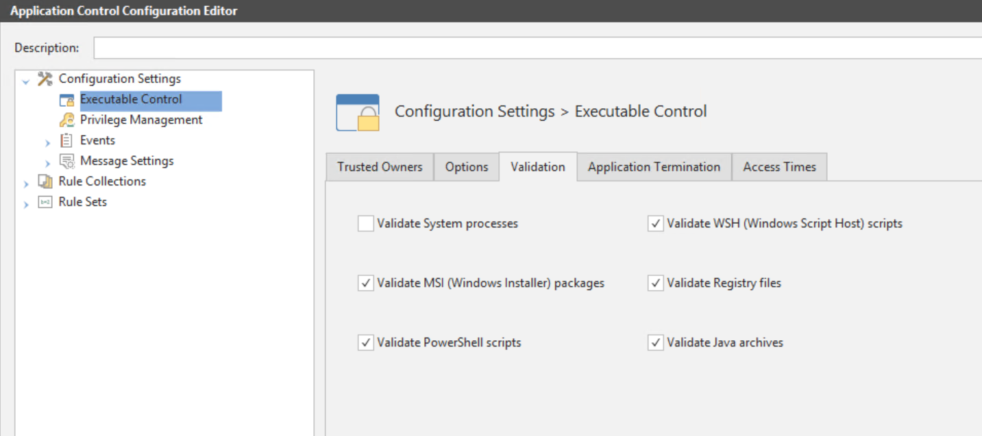Image resolution: width=982 pixels, height=436 pixels.
Task: Click the Privilege Management key icon
Action: tap(67, 119)
